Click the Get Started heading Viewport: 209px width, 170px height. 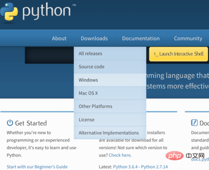(31, 123)
